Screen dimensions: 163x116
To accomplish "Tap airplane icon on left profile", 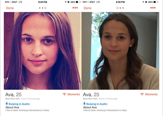I will click(7, 104).
